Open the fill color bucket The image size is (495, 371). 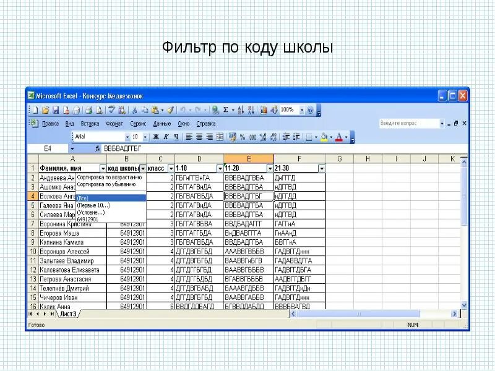pos(324,137)
